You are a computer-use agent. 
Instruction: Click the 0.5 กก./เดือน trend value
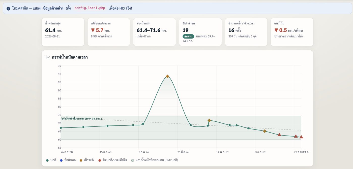[x=291, y=30]
